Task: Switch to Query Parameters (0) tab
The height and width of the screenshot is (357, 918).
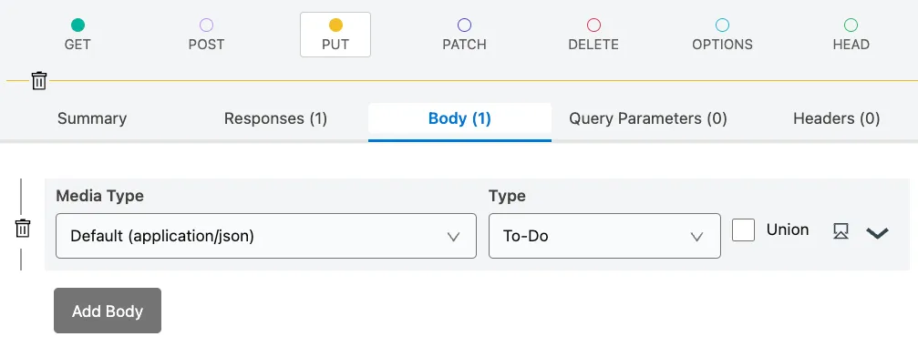Action: (648, 118)
